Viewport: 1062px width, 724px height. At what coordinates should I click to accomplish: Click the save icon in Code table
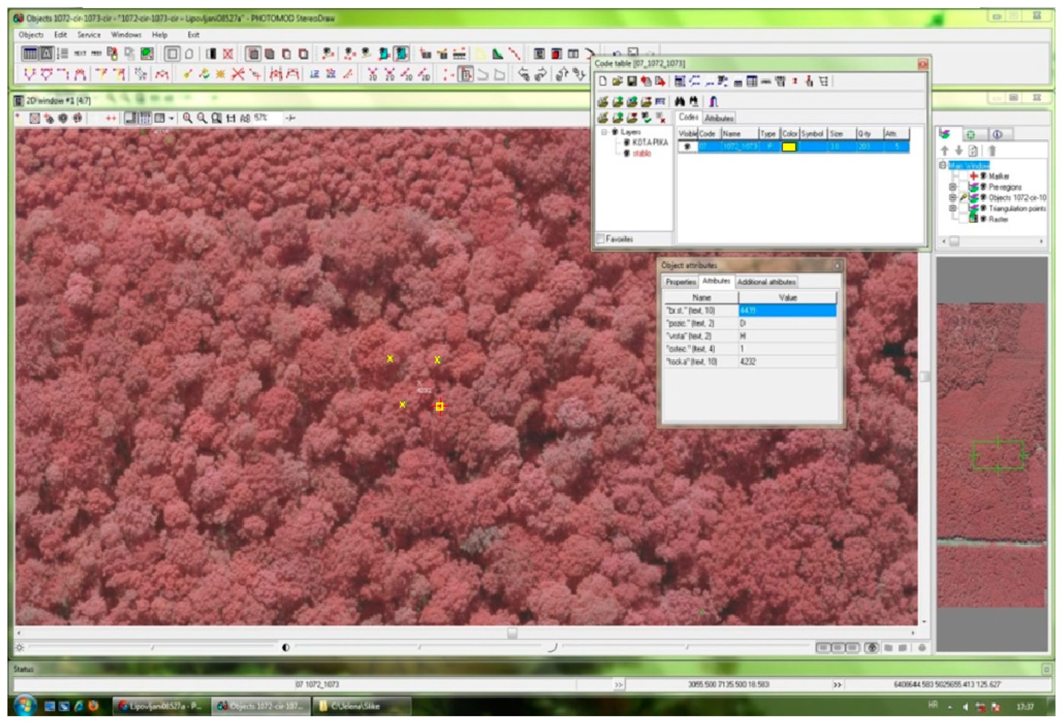click(x=632, y=81)
